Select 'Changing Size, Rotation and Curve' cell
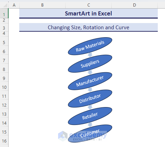Screen dimensions: 165x147 88,27
